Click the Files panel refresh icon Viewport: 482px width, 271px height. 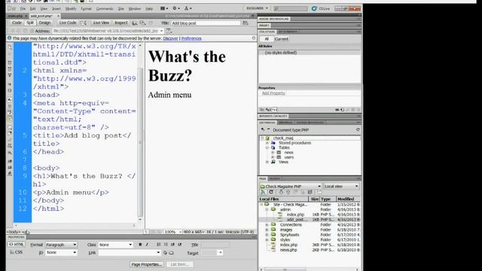coord(271,192)
